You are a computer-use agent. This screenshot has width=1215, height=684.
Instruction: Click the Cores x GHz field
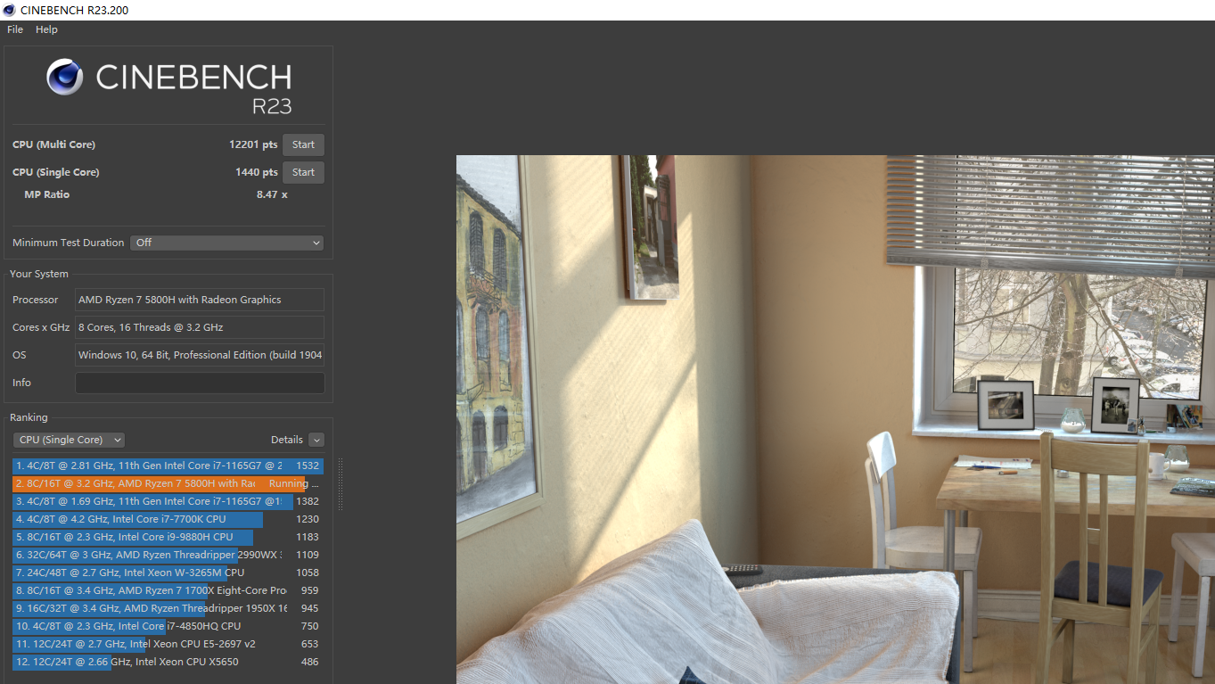pyautogui.click(x=200, y=327)
